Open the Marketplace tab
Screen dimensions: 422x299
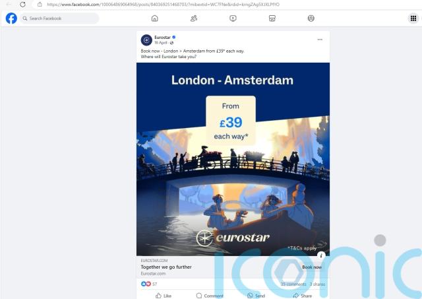[272, 18]
